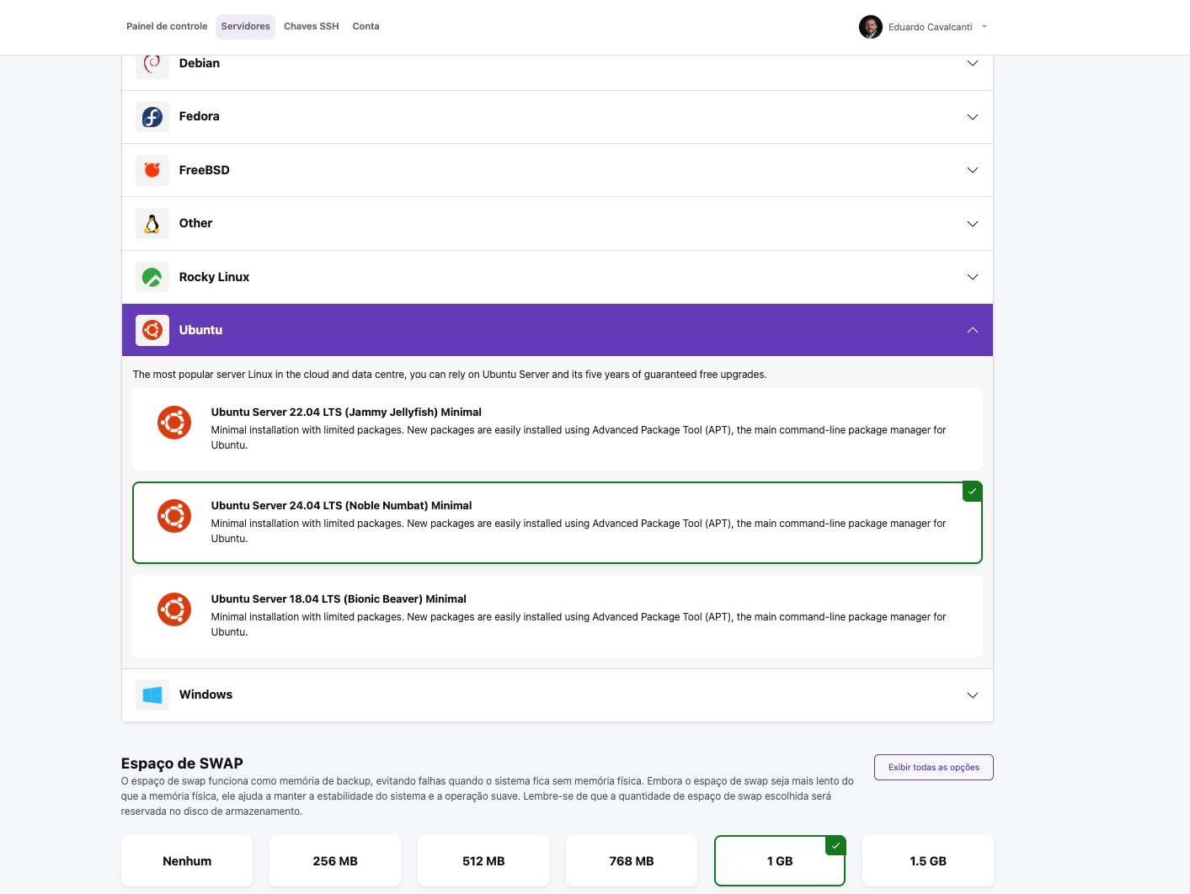The width and height of the screenshot is (1190, 894).
Task: Click the FreeBSD logo icon
Action: tap(152, 170)
